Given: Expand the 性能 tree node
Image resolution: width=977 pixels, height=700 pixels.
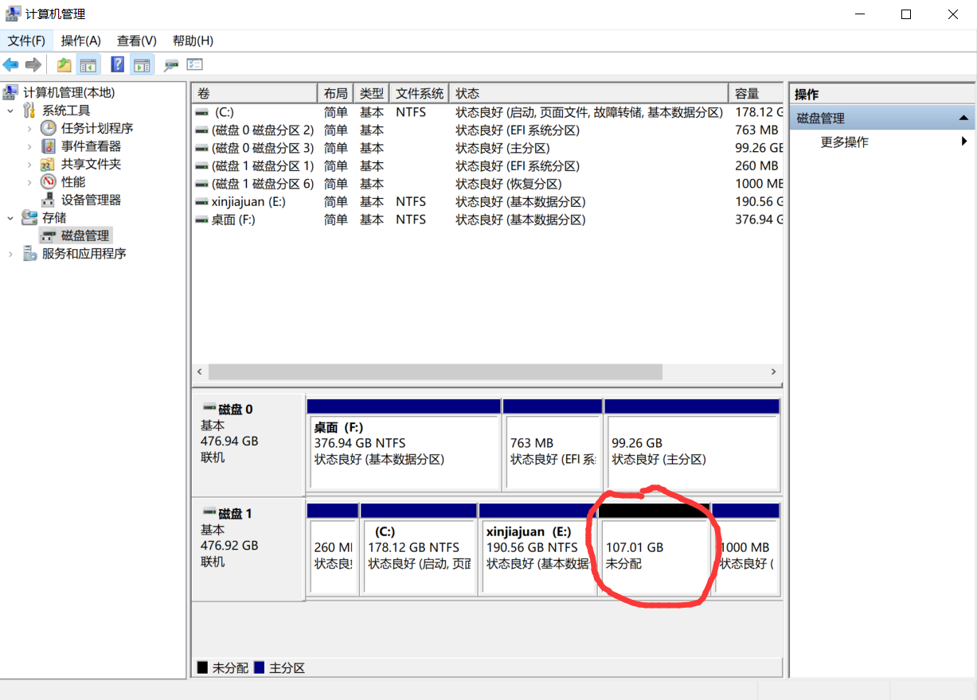Looking at the screenshot, I should coord(29,182).
